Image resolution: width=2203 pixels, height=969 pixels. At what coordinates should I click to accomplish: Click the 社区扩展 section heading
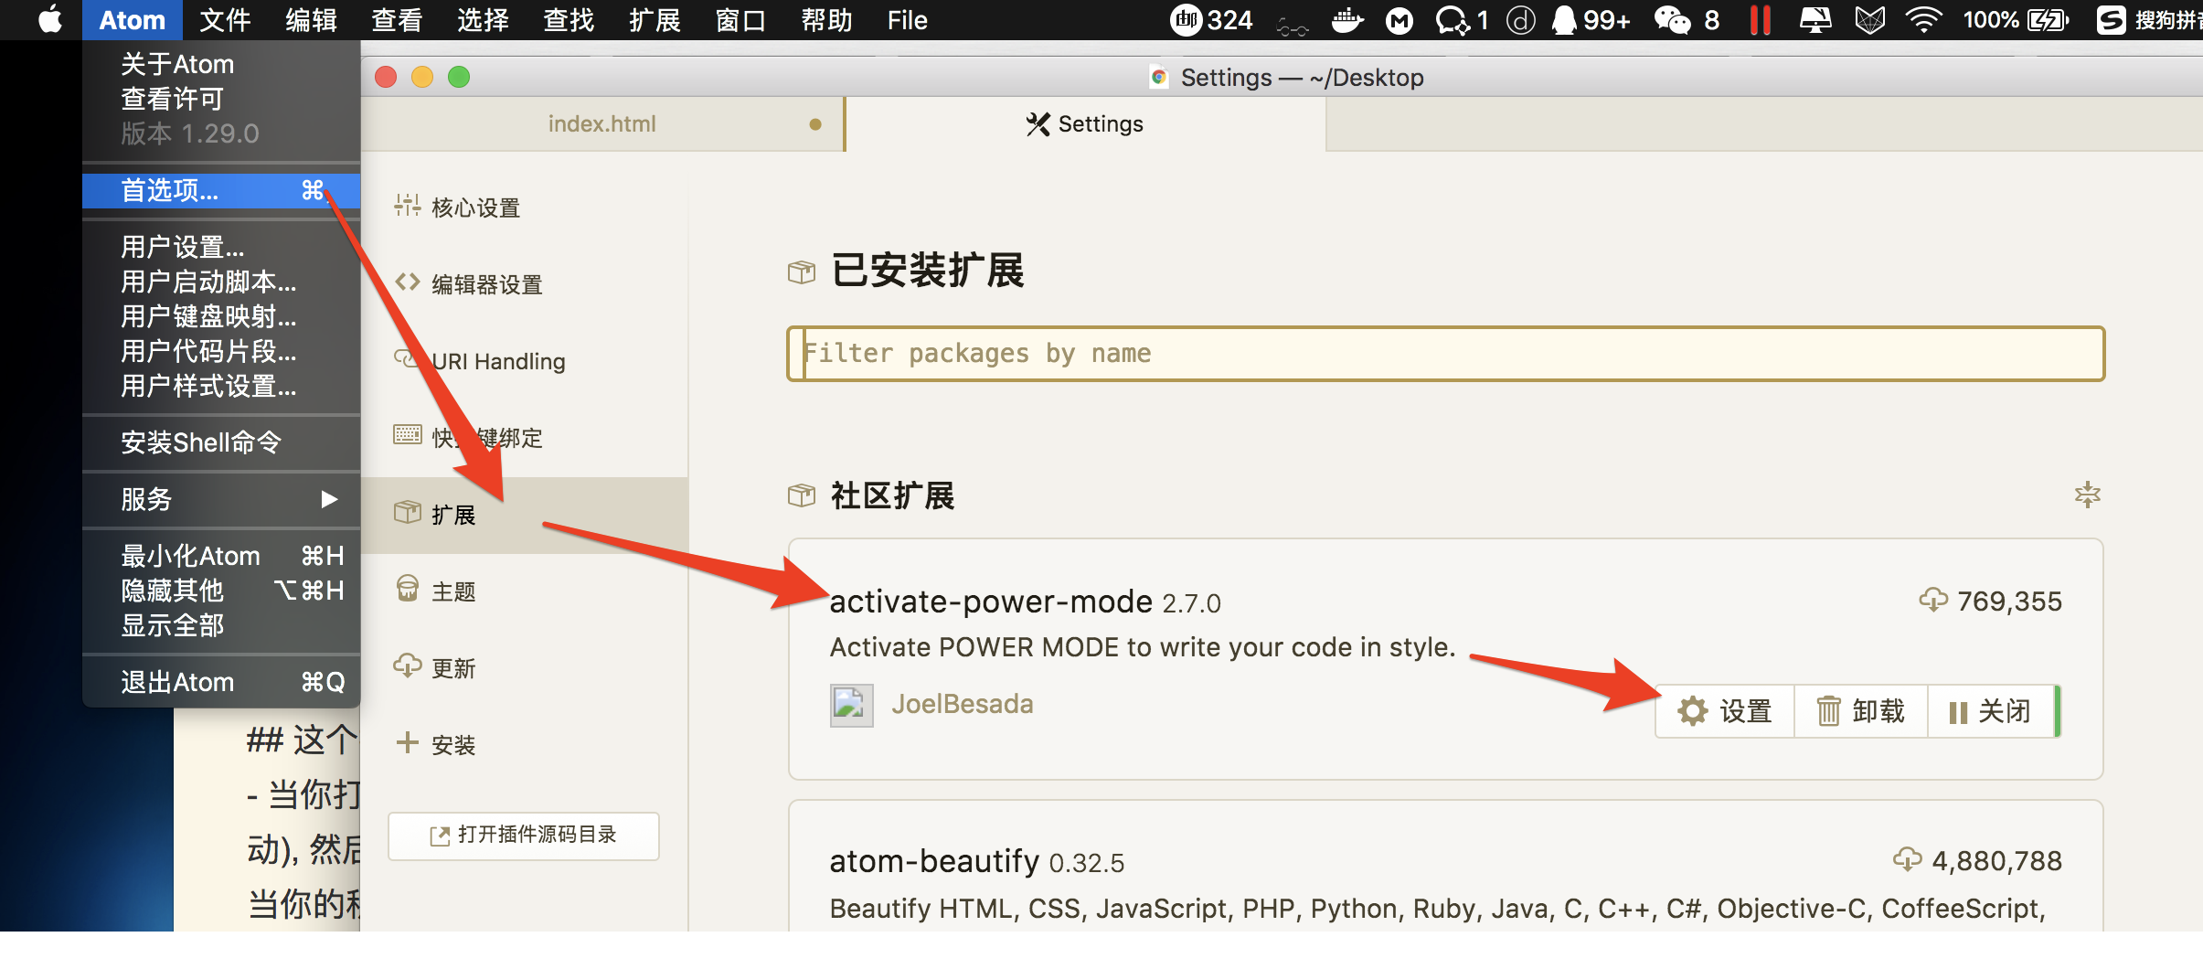click(x=892, y=495)
